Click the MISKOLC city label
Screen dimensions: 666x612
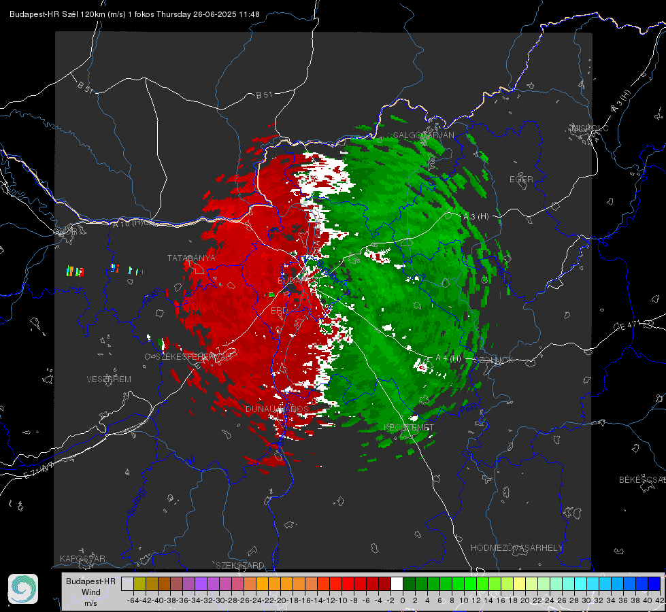tap(590, 128)
